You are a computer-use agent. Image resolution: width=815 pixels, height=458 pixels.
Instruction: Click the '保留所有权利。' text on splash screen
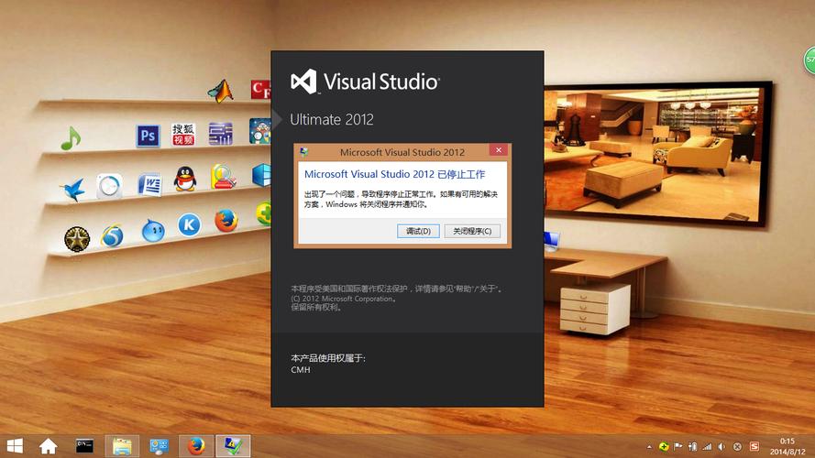pyautogui.click(x=316, y=308)
